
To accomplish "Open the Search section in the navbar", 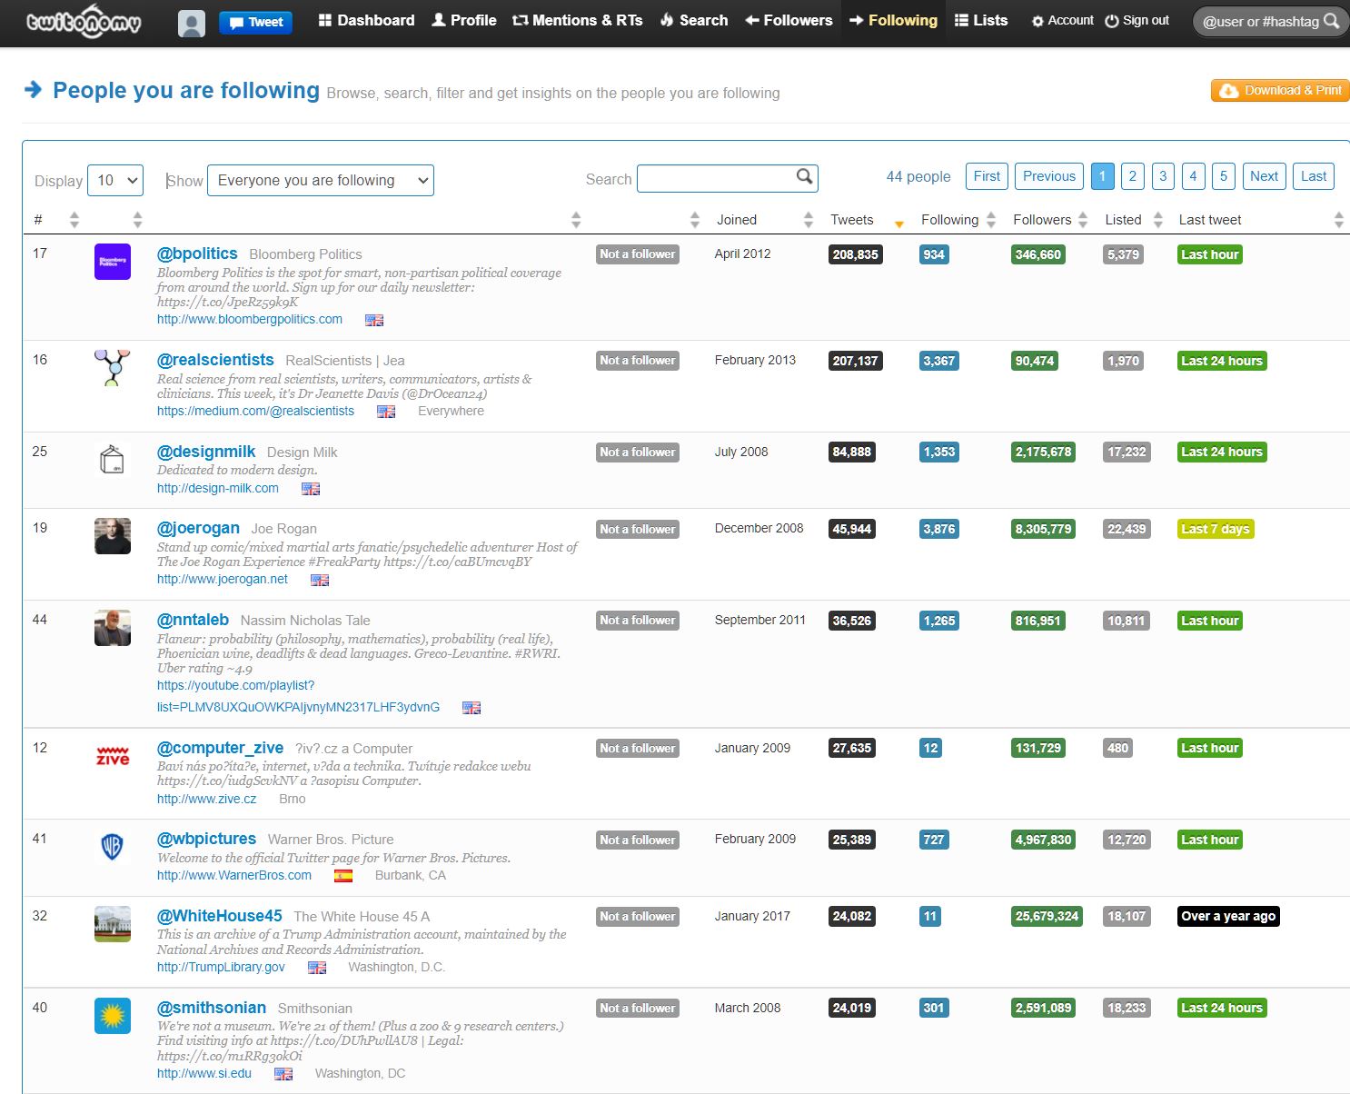I will point(693,20).
